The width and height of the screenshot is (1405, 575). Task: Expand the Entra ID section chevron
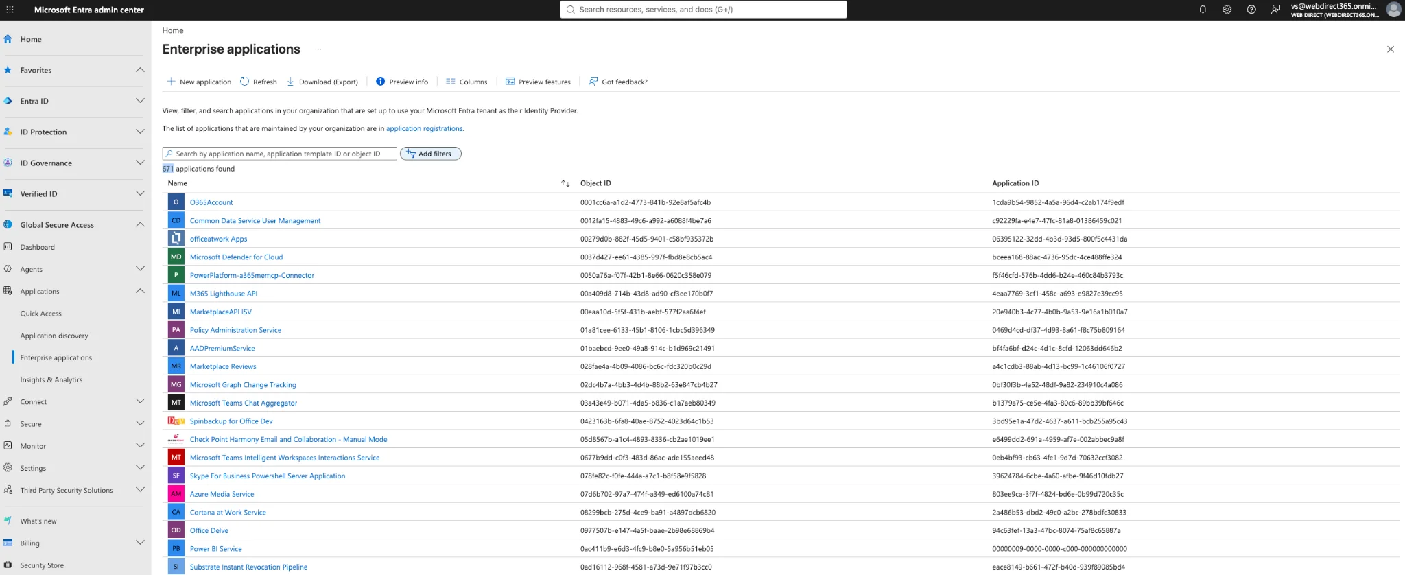click(x=140, y=101)
